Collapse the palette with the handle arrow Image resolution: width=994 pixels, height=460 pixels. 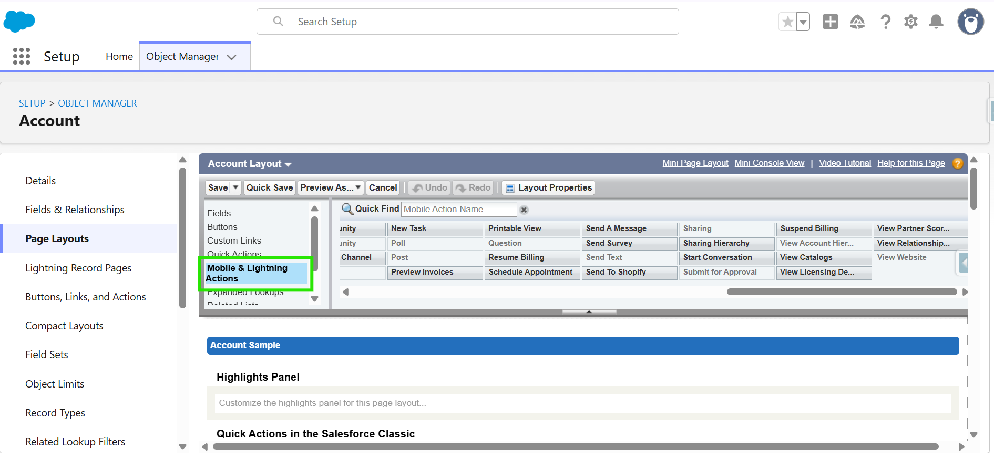pyautogui.click(x=589, y=312)
